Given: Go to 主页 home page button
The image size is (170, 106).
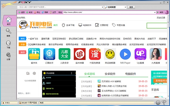Looking at the screenshot, I should 53,12.
